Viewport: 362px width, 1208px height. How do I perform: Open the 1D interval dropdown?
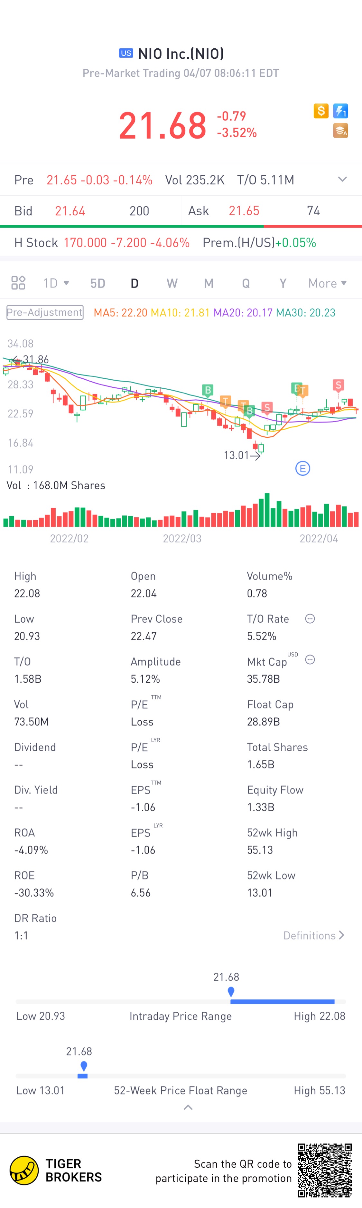pyautogui.click(x=56, y=283)
